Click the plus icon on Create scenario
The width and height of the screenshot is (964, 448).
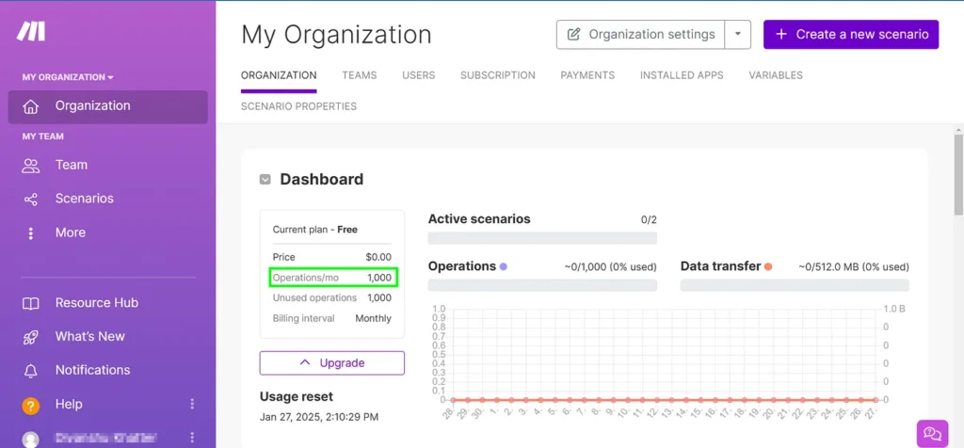(780, 35)
